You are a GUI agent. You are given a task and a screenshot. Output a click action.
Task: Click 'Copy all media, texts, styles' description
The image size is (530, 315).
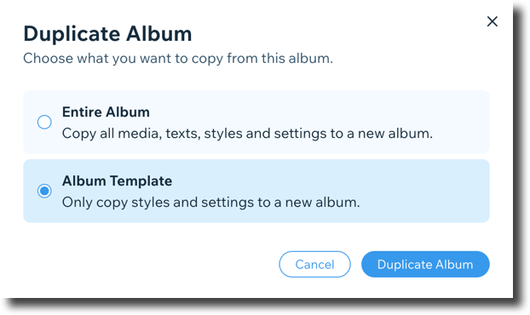click(247, 134)
